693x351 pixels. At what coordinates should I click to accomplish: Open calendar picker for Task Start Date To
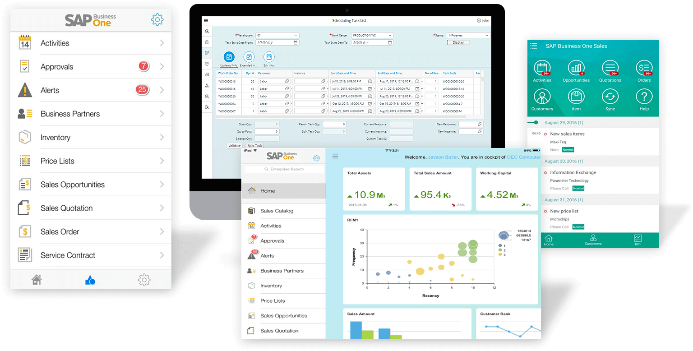(390, 42)
